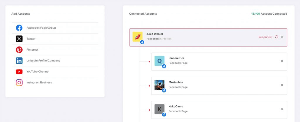Add a Twitter account

coord(55,39)
